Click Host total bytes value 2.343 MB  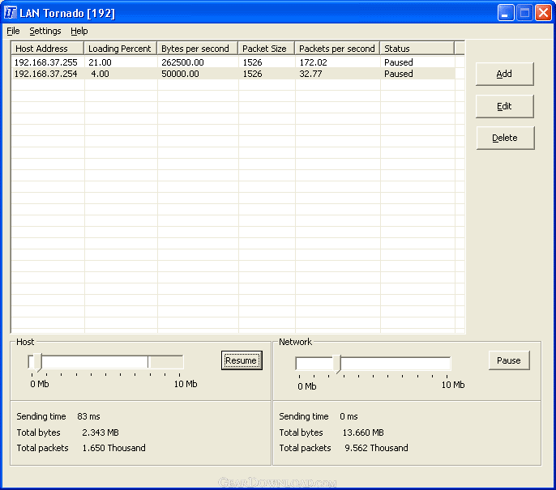(101, 432)
